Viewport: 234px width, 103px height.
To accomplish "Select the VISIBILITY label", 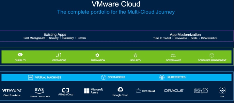I will click(21, 60).
